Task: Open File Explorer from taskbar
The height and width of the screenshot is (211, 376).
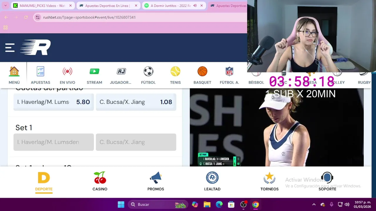Action: point(207,205)
